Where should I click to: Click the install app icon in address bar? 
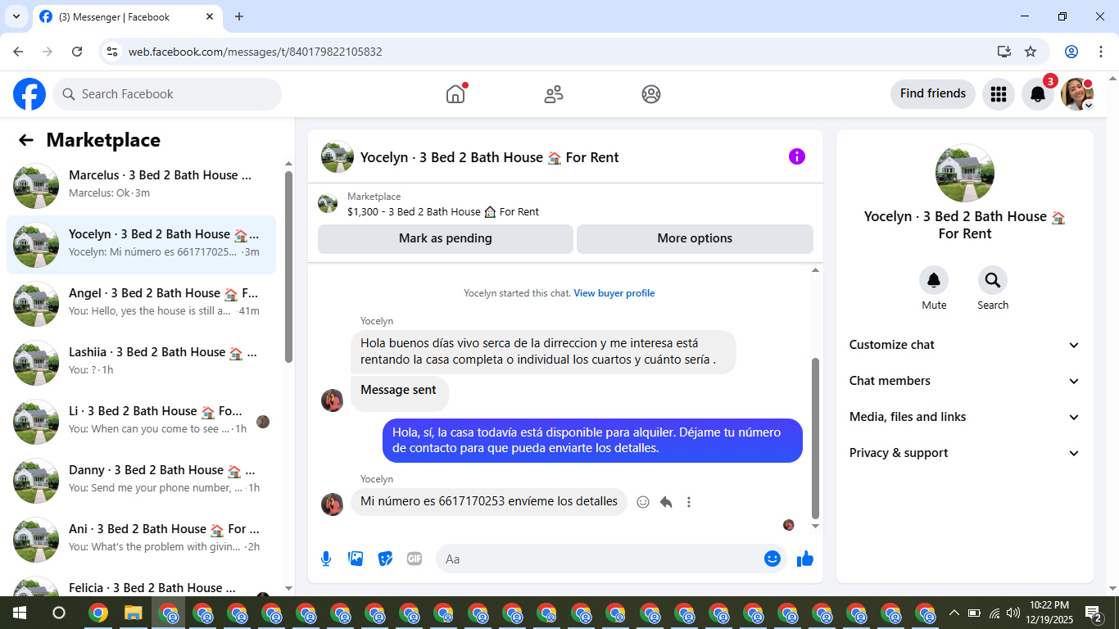(1004, 52)
